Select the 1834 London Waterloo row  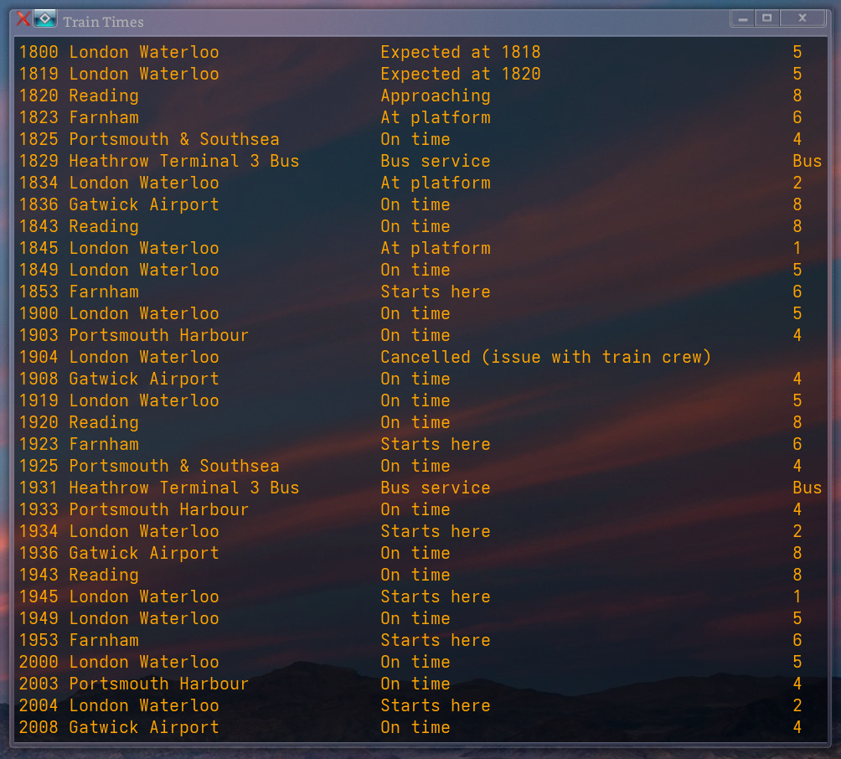(420, 183)
